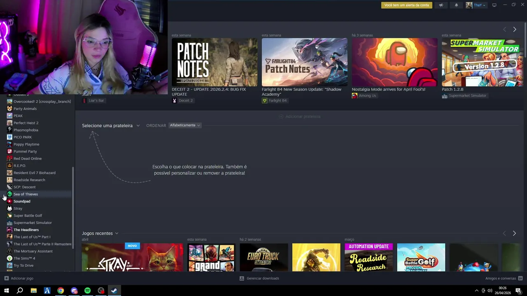
Task: Open the Farlight 84 Patch Notes thumbnail
Action: point(305,62)
